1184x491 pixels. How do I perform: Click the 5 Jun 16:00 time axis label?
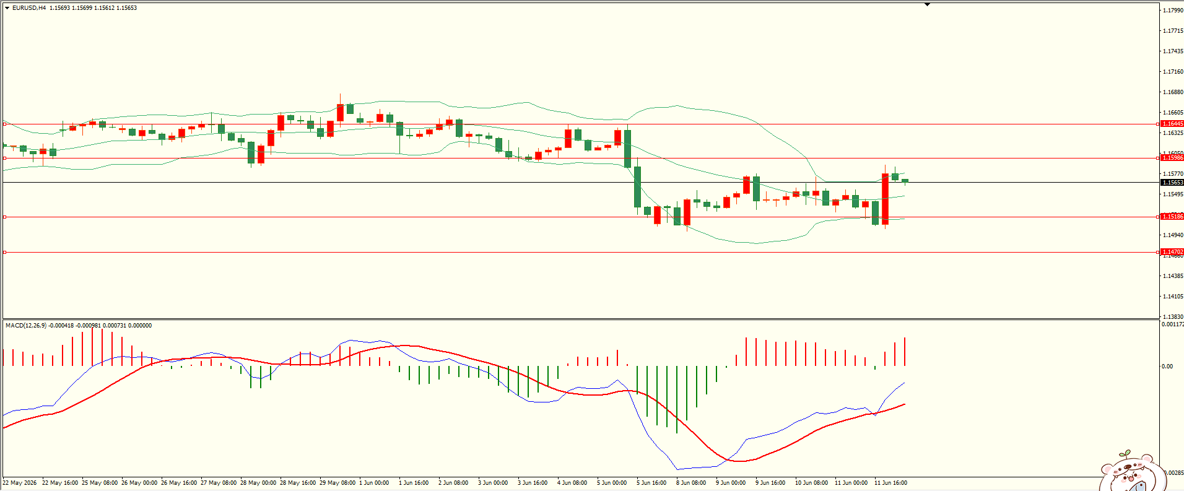[651, 483]
